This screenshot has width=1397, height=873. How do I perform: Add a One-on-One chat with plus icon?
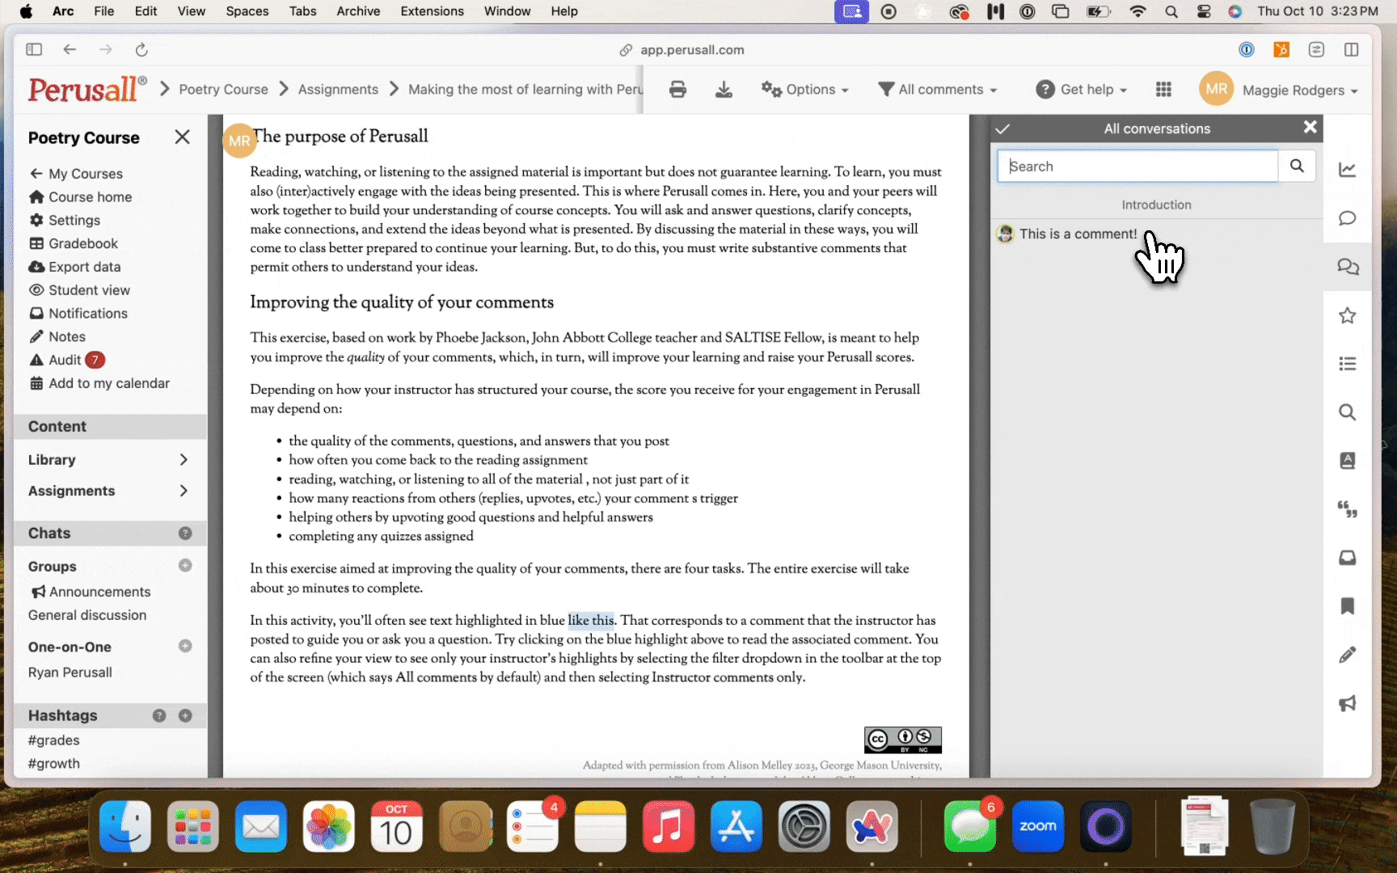(185, 646)
